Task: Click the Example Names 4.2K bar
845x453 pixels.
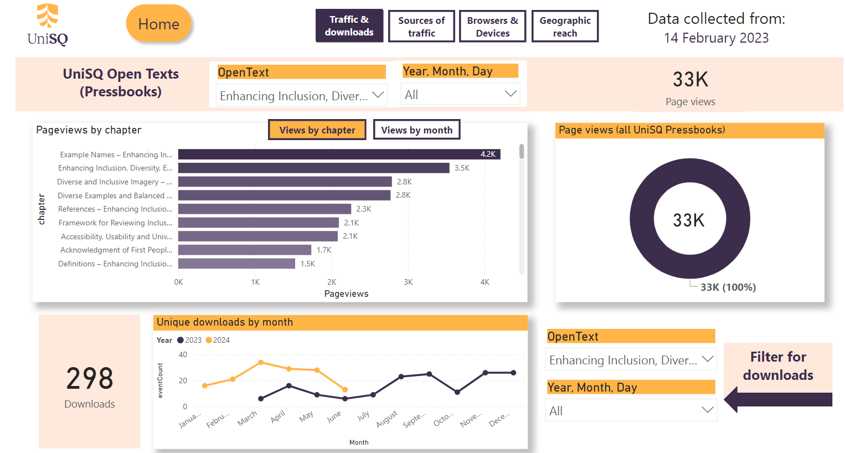Action: [x=339, y=154]
